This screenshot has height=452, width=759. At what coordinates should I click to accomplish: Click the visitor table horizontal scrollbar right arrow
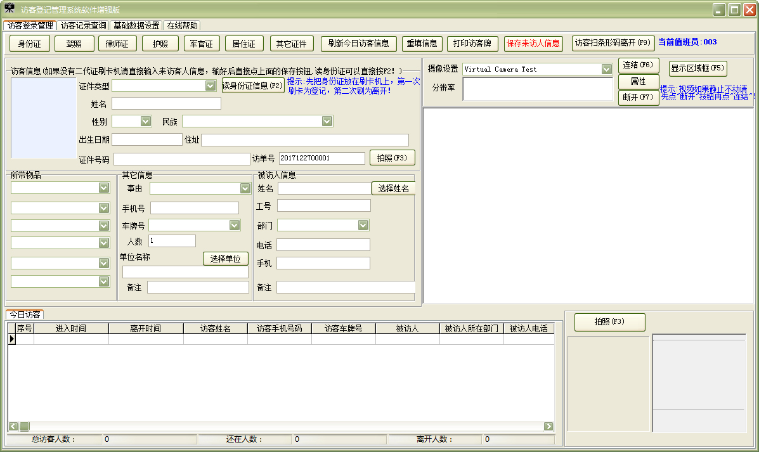click(548, 427)
